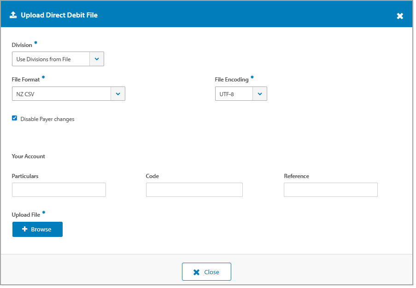Open the Division dropdown showing Use Divisions from File
This screenshot has width=416, height=288.
click(58, 59)
